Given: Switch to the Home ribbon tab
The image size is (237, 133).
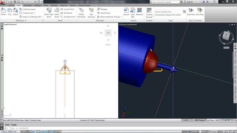Looking at the screenshot, I should (x=11, y=5).
